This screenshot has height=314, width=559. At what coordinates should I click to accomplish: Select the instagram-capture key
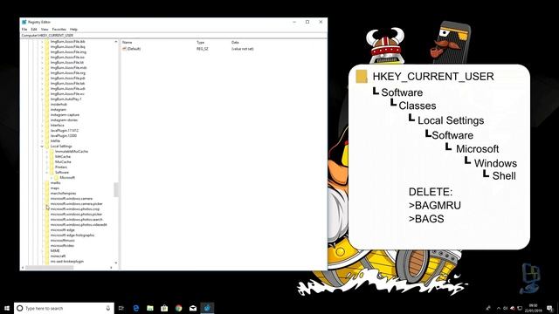(65, 114)
